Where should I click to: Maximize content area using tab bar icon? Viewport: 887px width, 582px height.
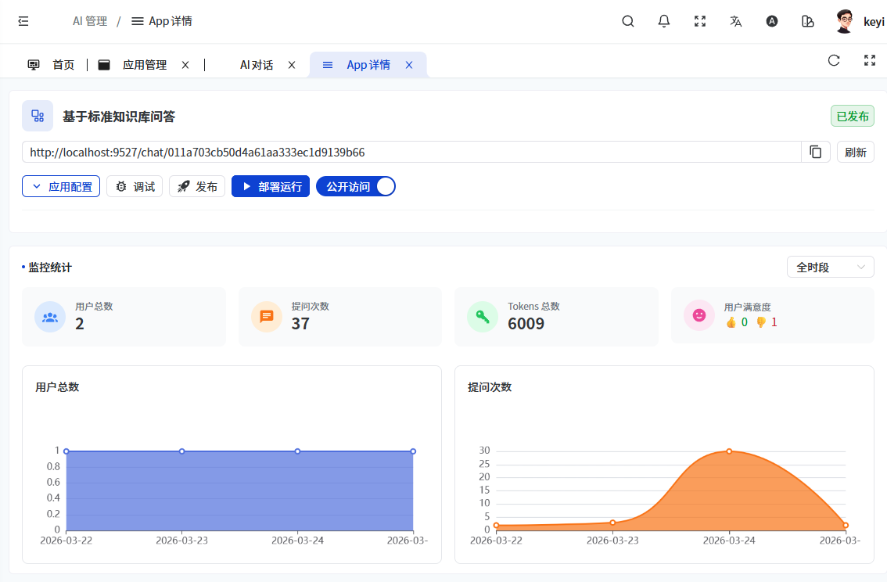coord(869,60)
